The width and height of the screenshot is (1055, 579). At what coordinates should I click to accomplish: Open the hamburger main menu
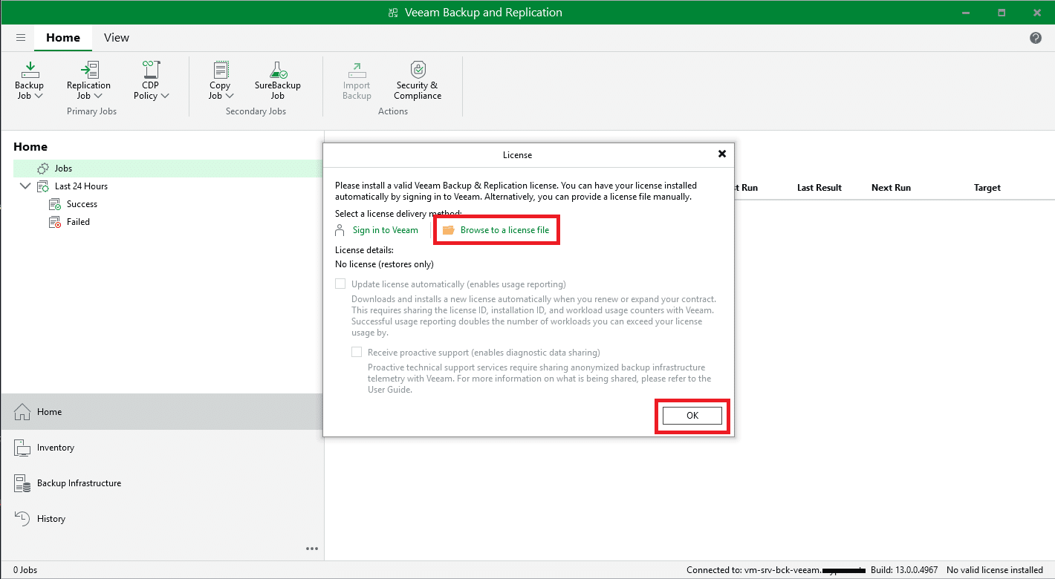21,38
